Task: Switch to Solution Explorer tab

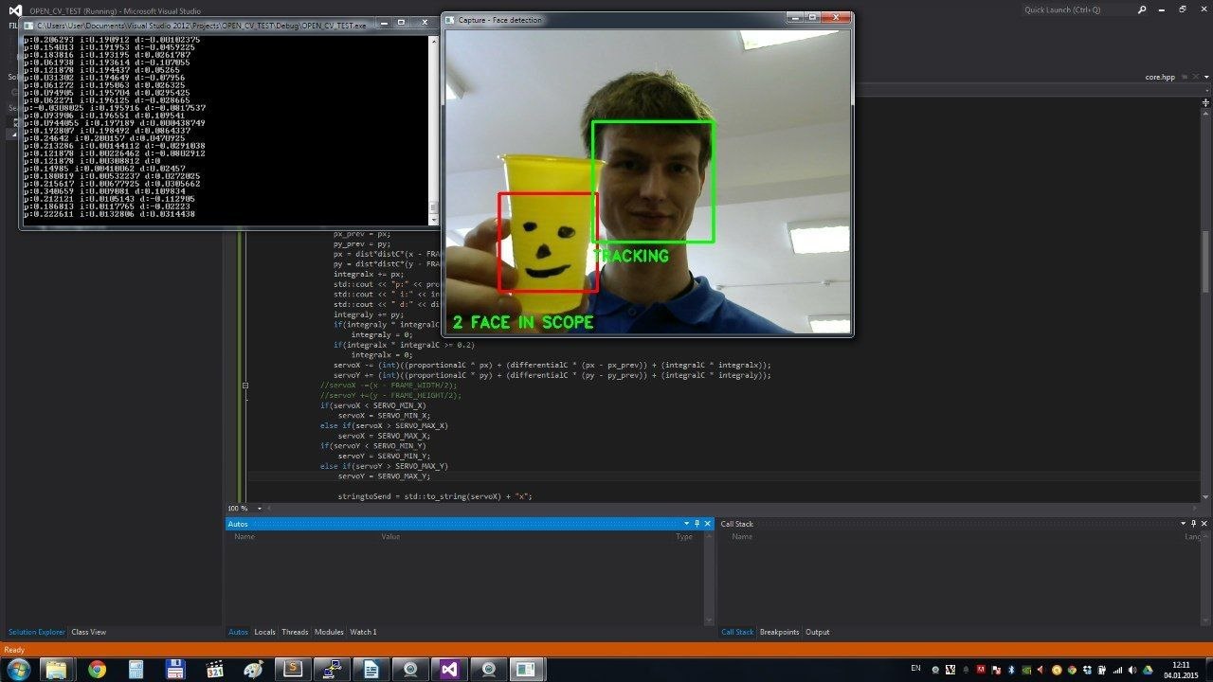Action: (37, 632)
